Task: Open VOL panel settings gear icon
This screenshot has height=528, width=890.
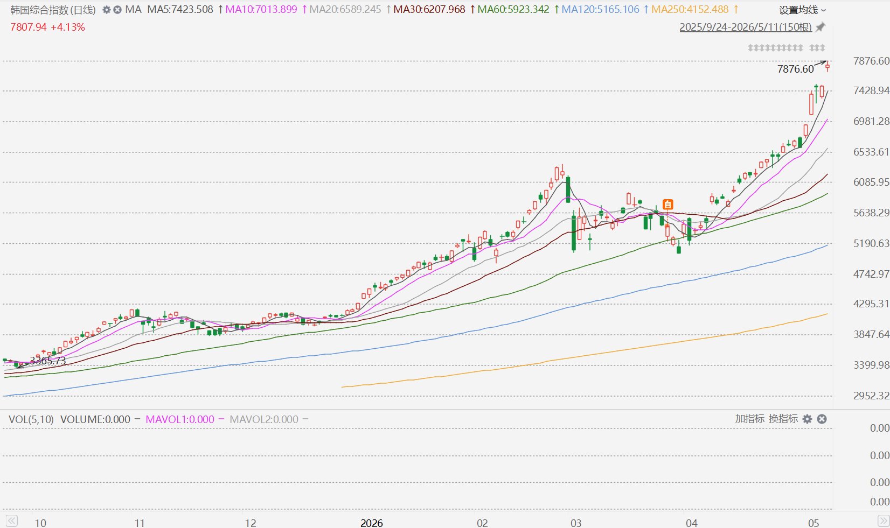Action: (807, 419)
